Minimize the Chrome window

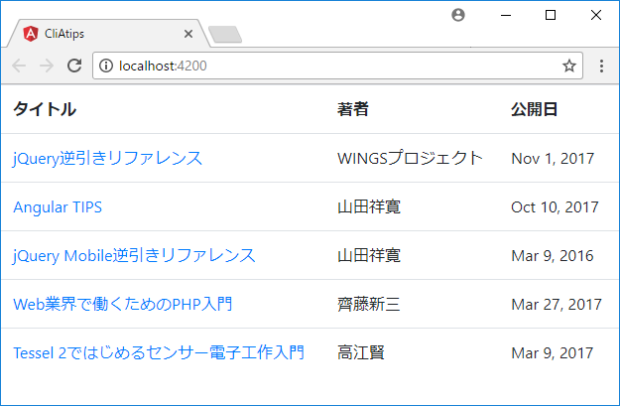point(506,16)
